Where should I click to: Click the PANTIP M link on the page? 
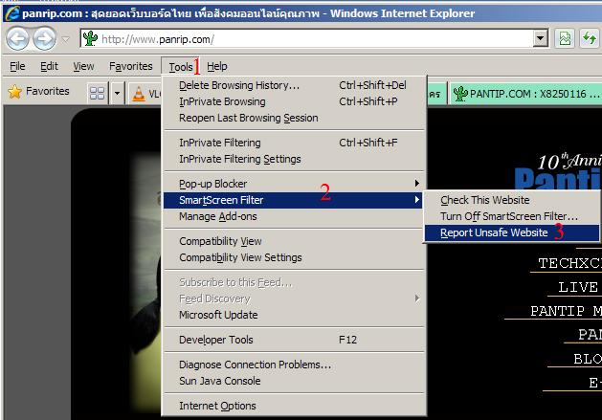(x=566, y=311)
